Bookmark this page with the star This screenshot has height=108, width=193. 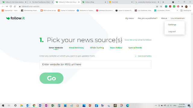(161, 7)
